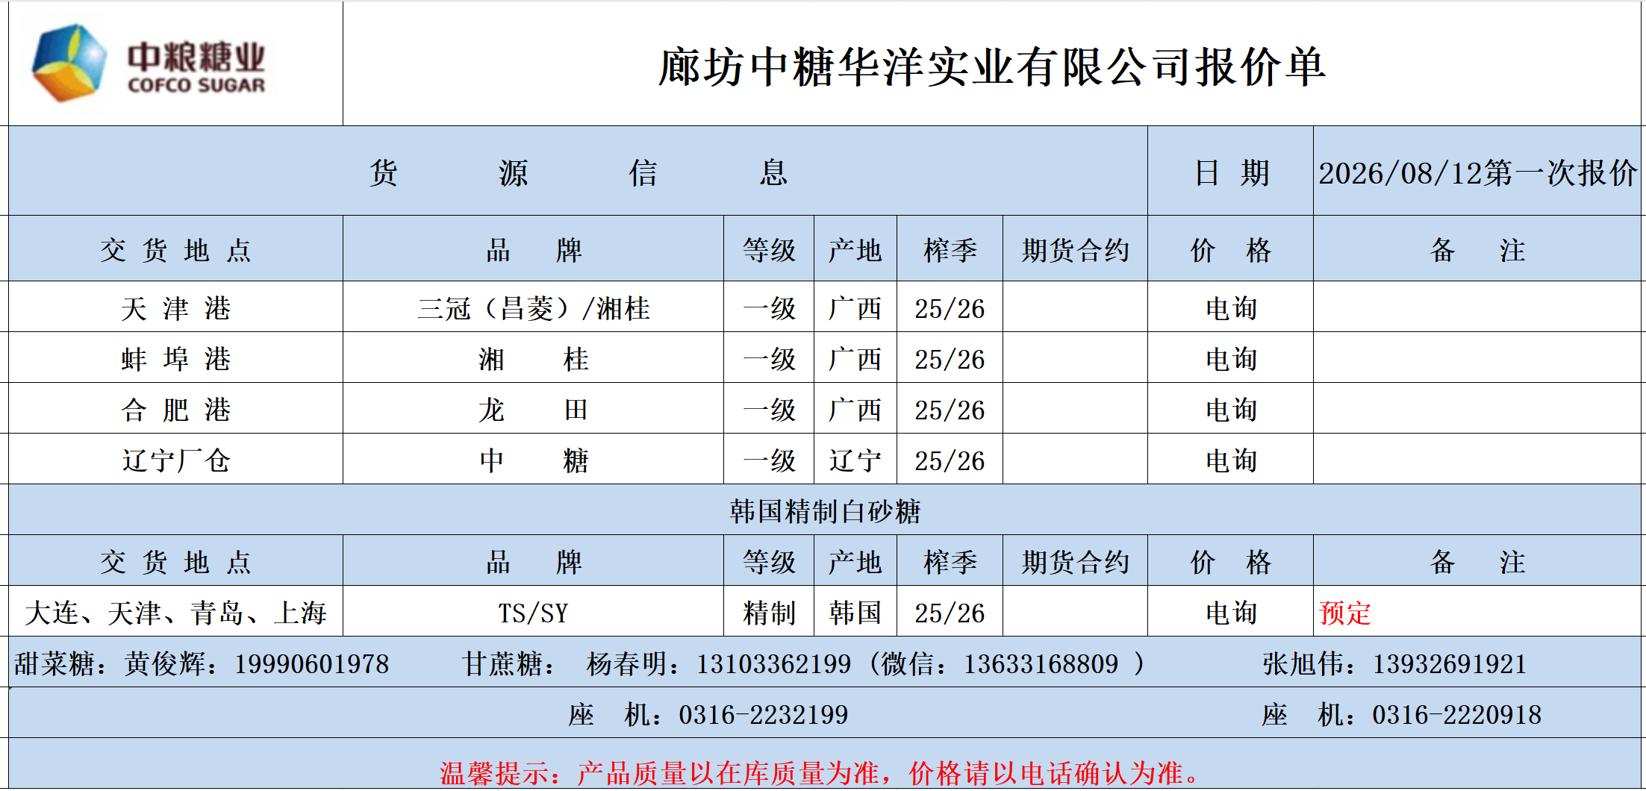Click the 甘蔗糖 contact 杨春明 phone number
Viewport: 1646px width, 791px height.
pyautogui.click(x=774, y=664)
